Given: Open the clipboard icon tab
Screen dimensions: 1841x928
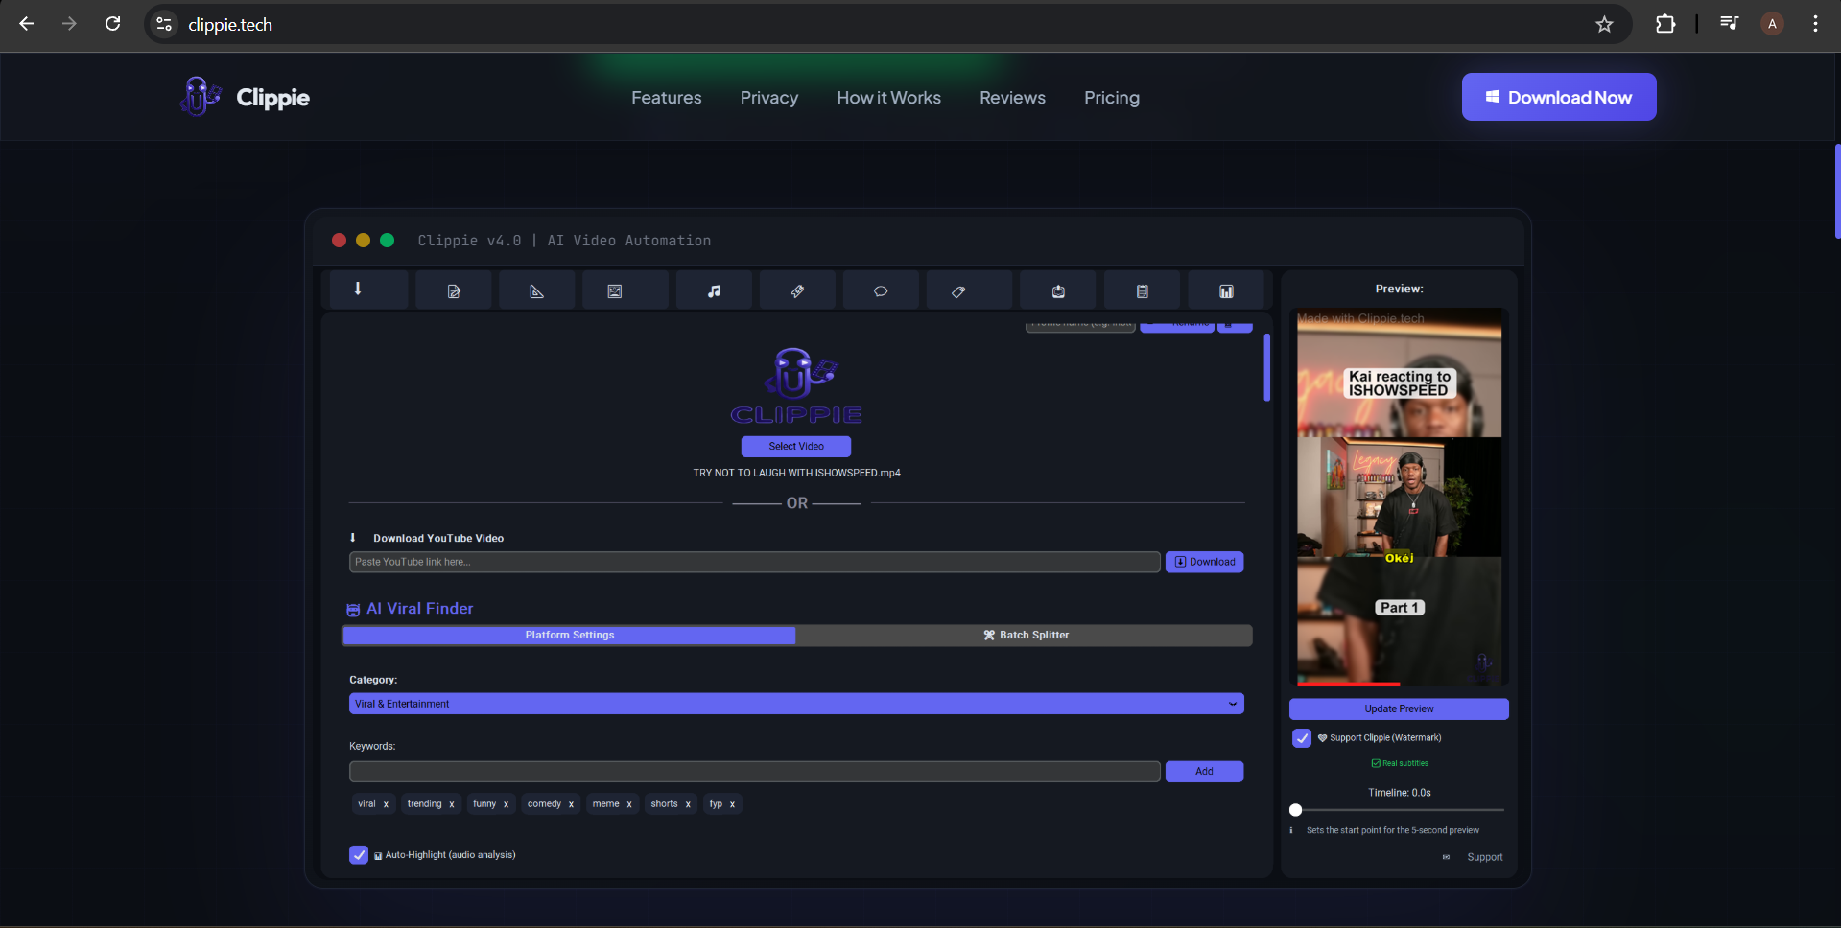Looking at the screenshot, I should point(1143,290).
